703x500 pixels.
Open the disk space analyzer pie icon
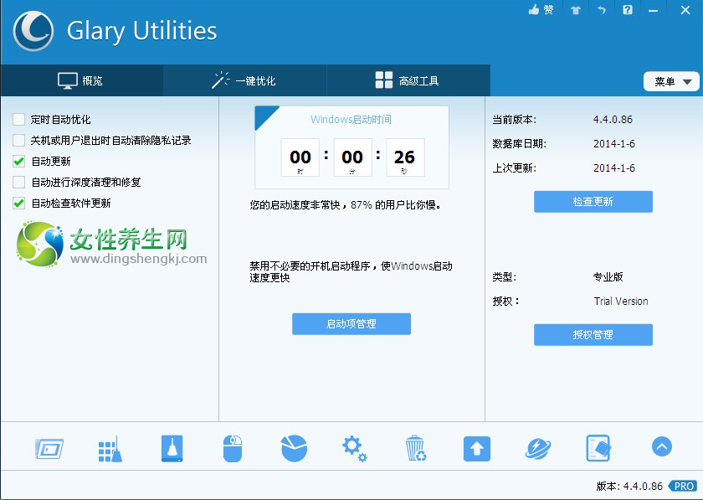tap(294, 448)
